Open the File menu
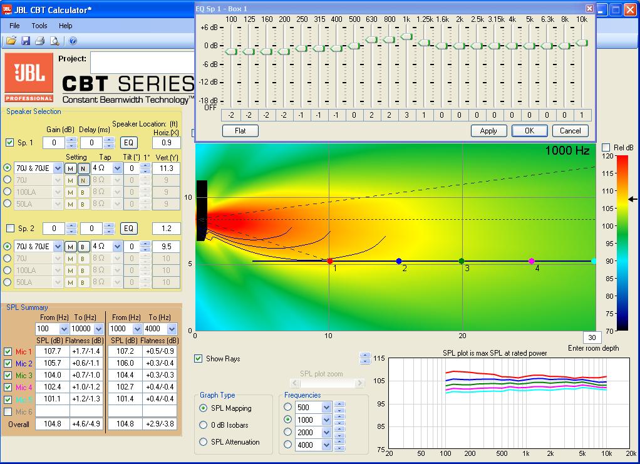The width and height of the screenshot is (640, 464). (x=14, y=26)
